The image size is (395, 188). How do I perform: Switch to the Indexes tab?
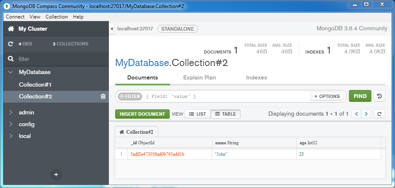(x=257, y=77)
